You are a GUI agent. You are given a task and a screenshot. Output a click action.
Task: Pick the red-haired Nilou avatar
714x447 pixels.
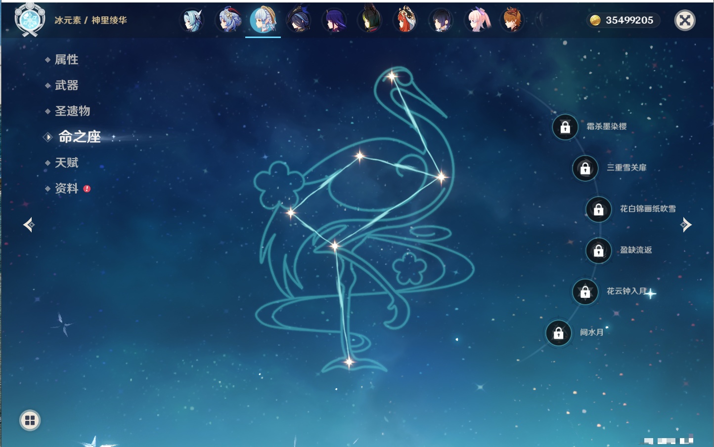[x=405, y=21]
